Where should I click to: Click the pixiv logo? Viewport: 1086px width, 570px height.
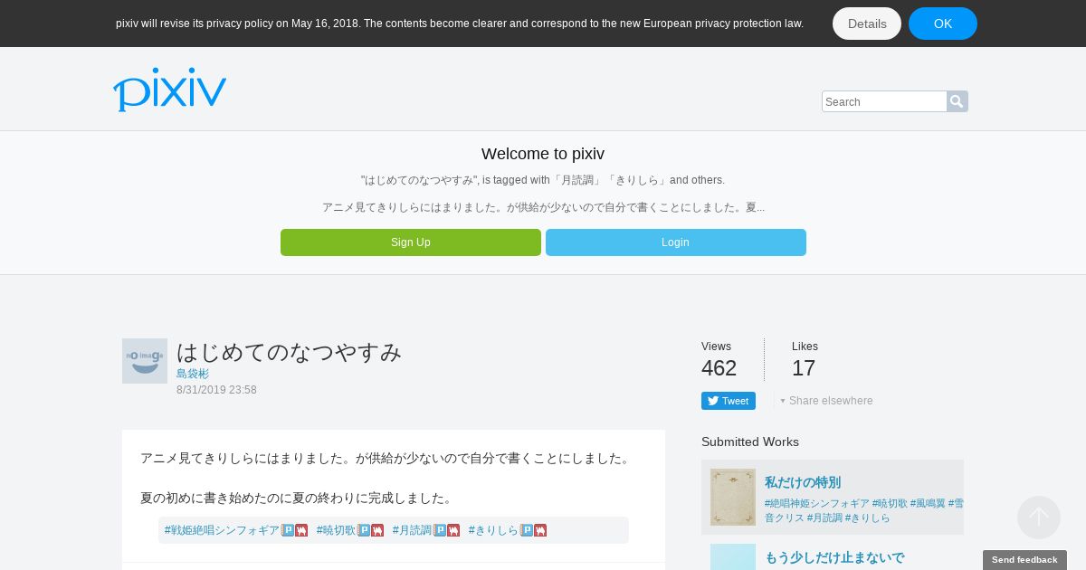pyautogui.click(x=169, y=89)
